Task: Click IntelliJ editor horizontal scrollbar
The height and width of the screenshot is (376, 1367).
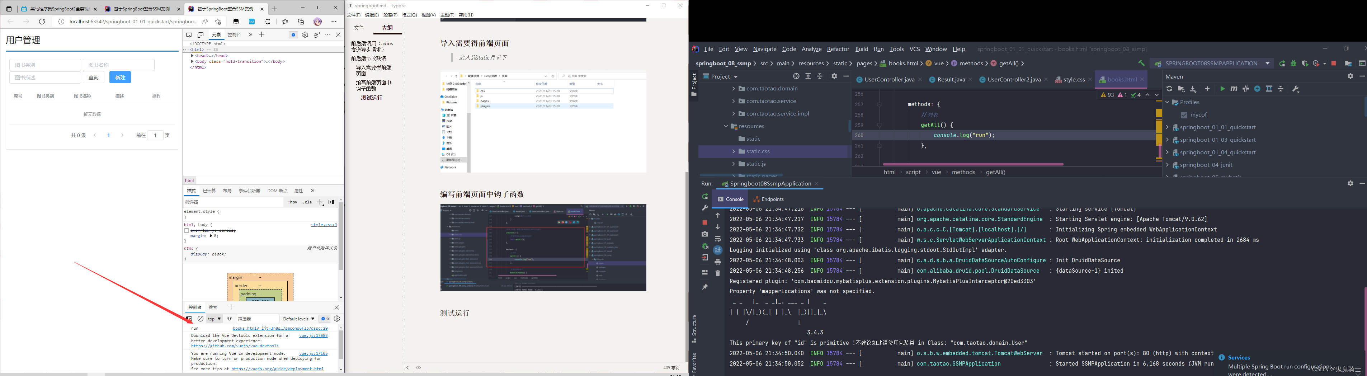Action: pyautogui.click(x=973, y=164)
